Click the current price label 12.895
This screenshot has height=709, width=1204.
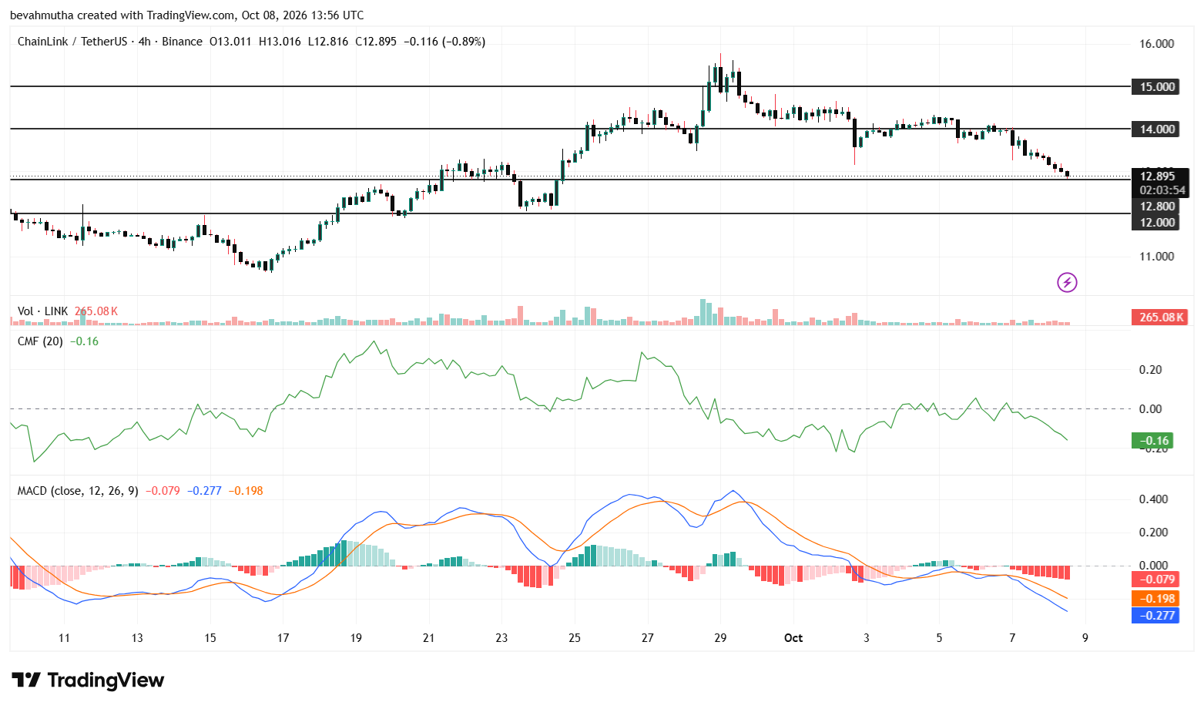click(1157, 176)
